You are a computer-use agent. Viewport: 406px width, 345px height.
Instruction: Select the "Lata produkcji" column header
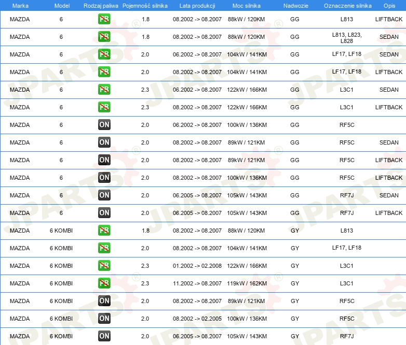197,6
